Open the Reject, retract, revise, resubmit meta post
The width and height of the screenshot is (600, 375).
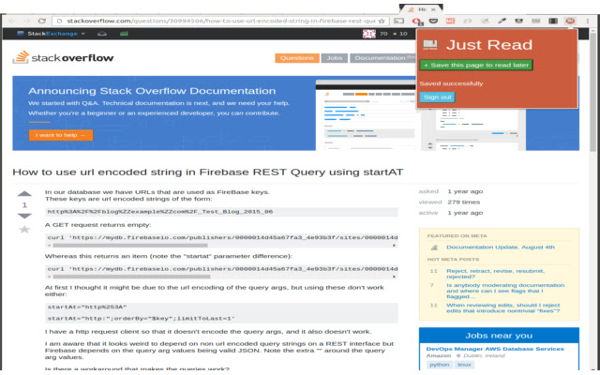496,274
